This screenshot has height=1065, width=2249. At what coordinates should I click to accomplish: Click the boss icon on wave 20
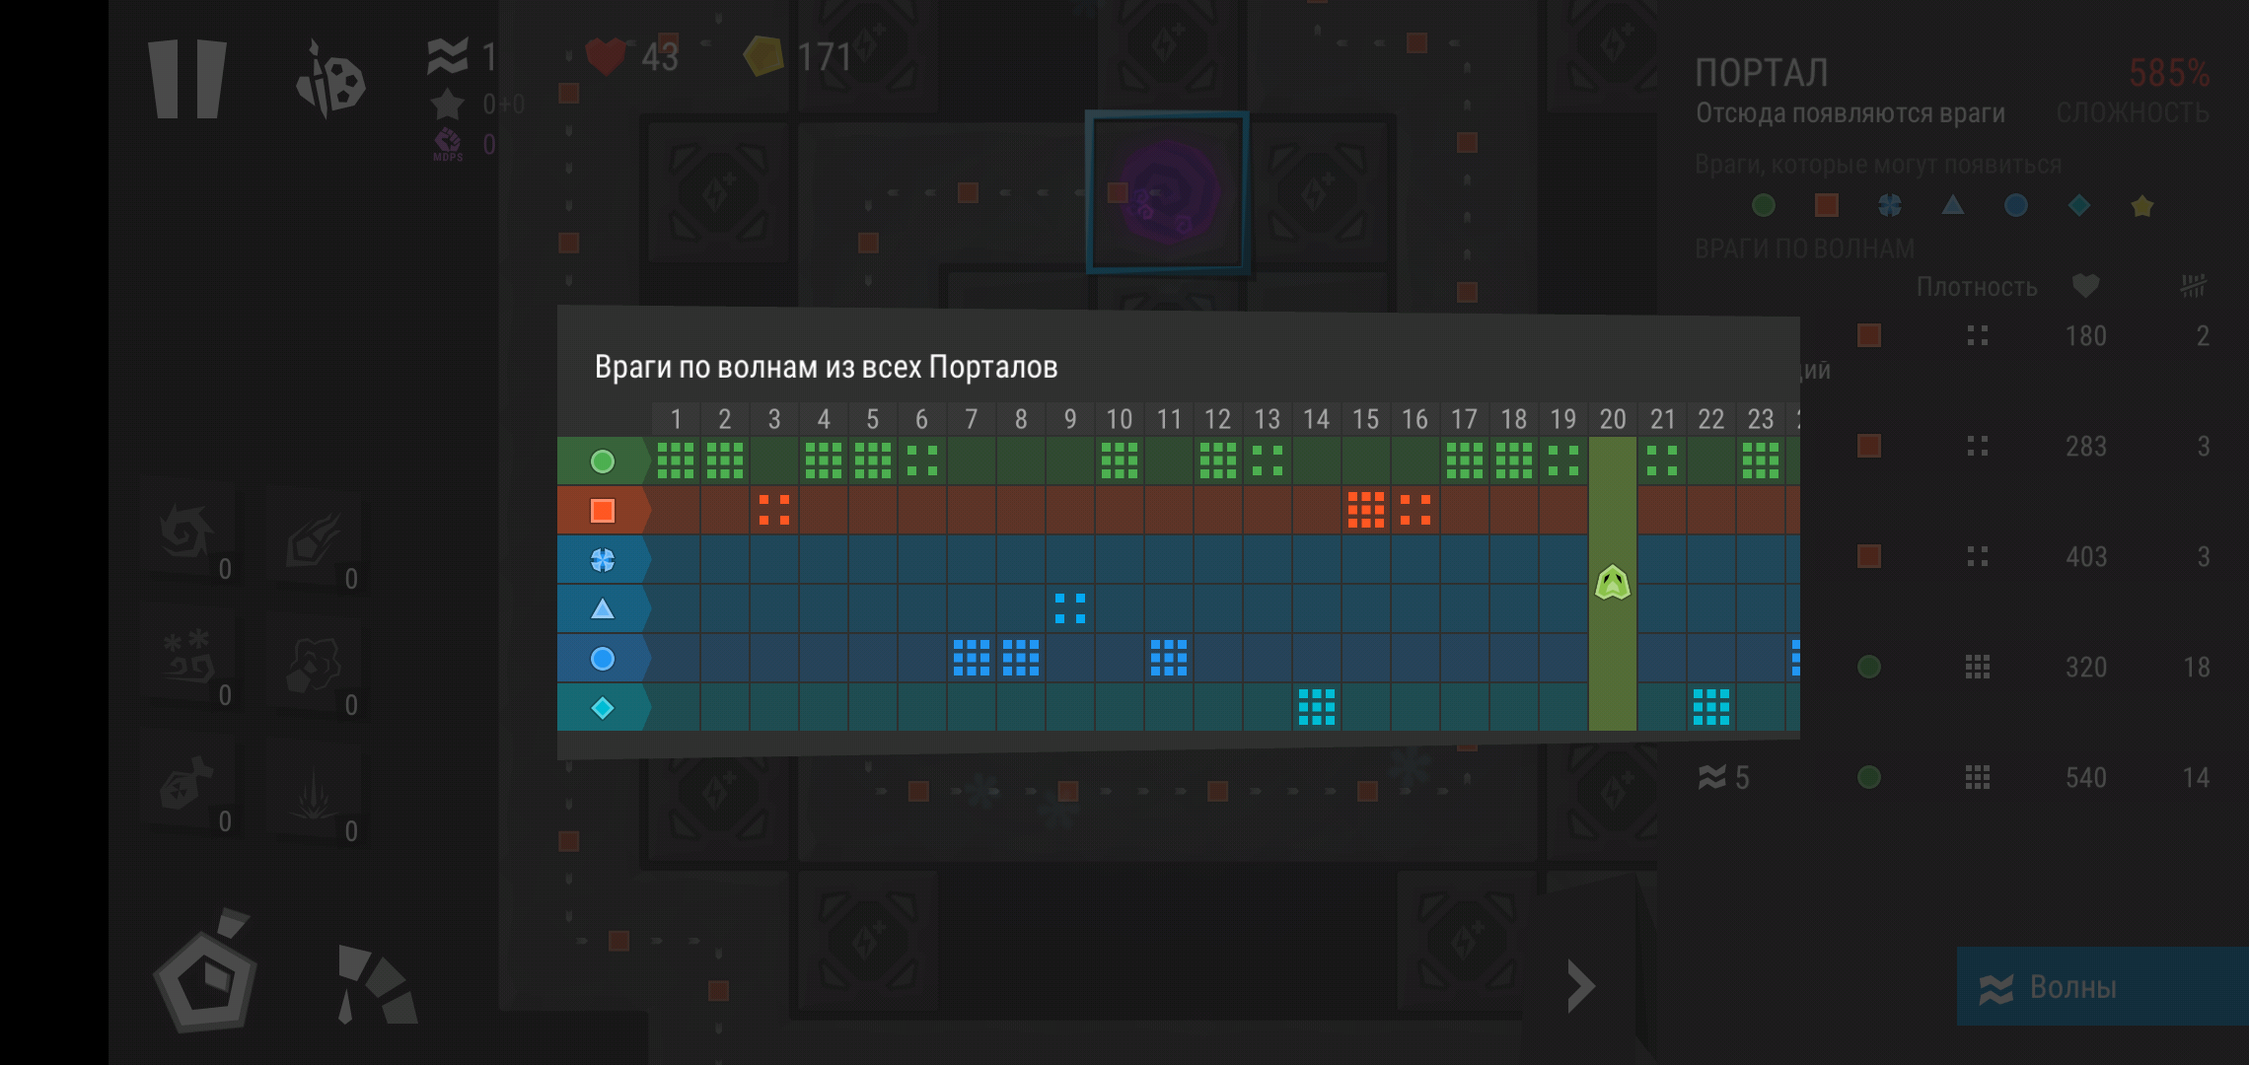pyautogui.click(x=1613, y=583)
